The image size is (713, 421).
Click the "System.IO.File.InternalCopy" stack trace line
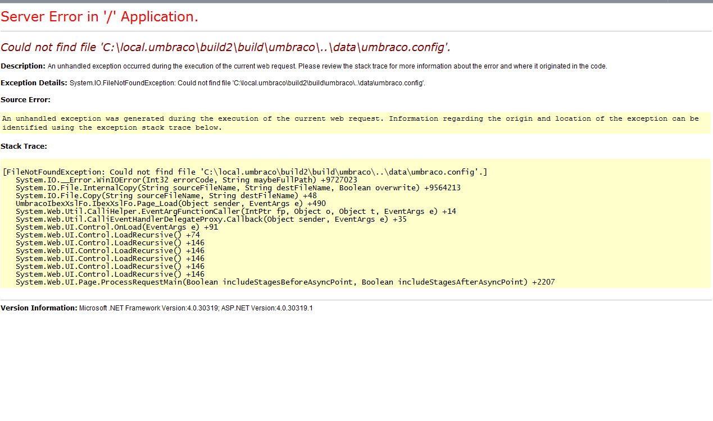pyautogui.click(x=238, y=187)
